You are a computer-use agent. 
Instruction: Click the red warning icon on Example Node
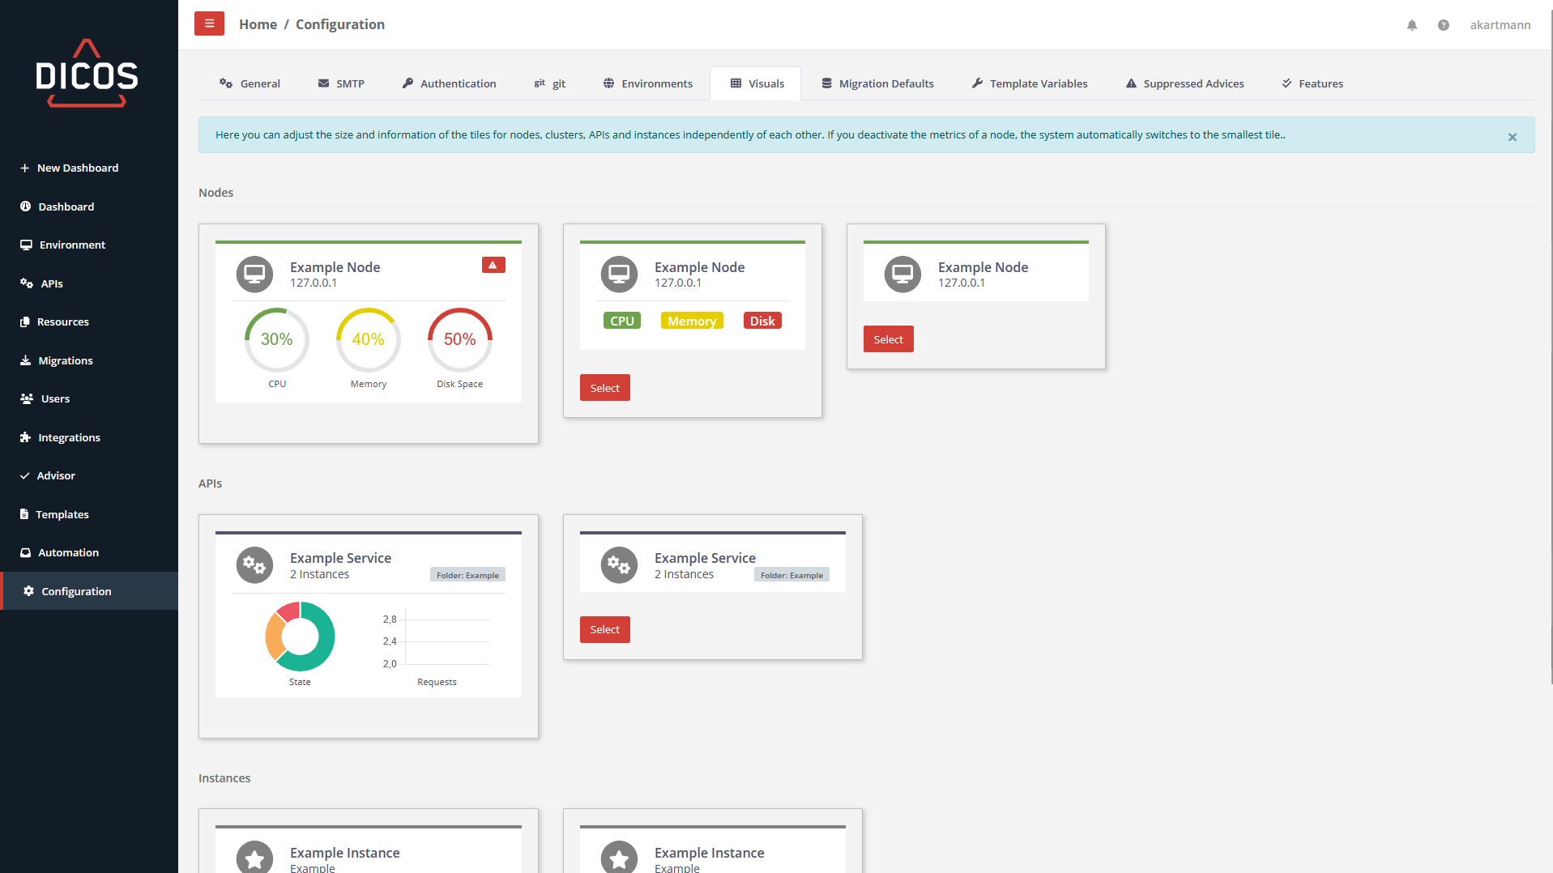(x=493, y=266)
